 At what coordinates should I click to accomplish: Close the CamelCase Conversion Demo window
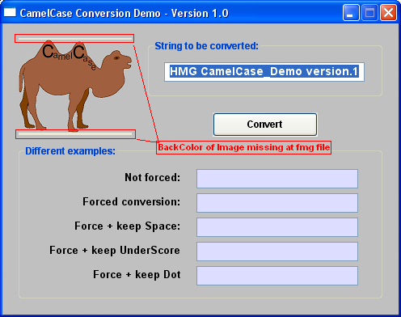click(388, 13)
